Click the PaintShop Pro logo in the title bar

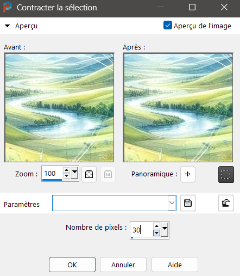click(x=8, y=7)
